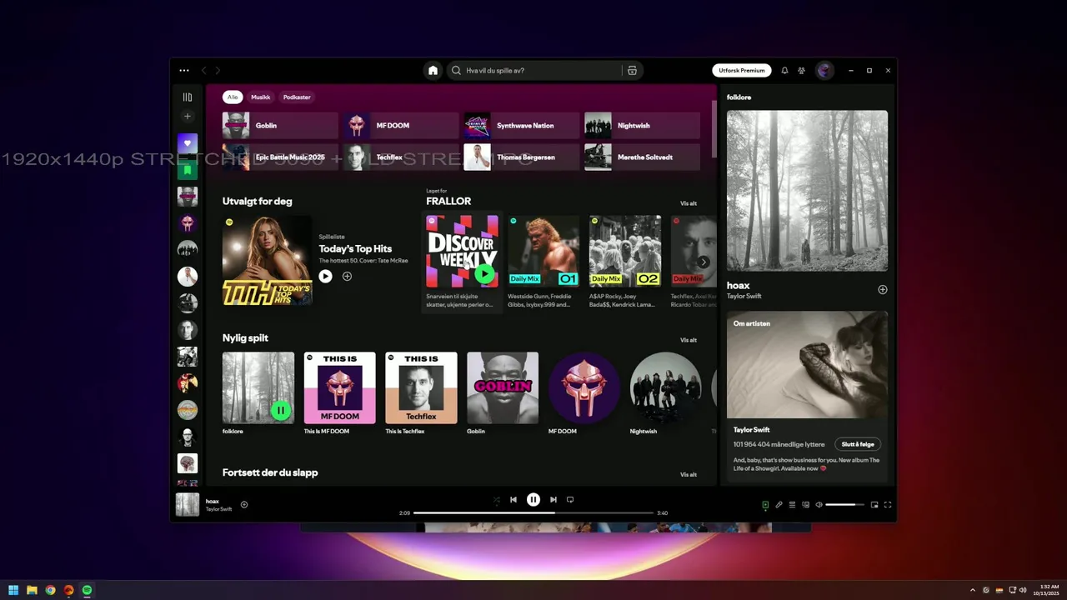Advance the FRALLOR carousel arrow
This screenshot has width=1067, height=600.
tap(704, 262)
